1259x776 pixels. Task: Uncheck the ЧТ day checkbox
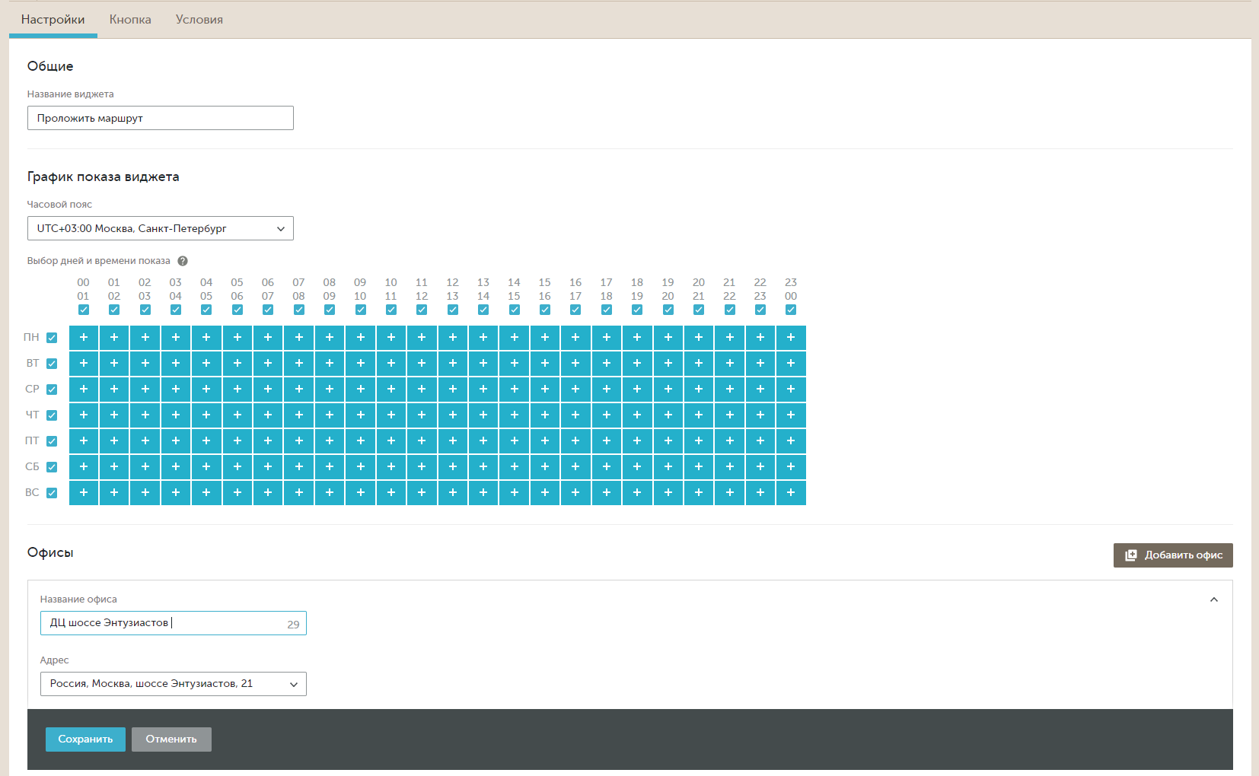[x=52, y=415]
